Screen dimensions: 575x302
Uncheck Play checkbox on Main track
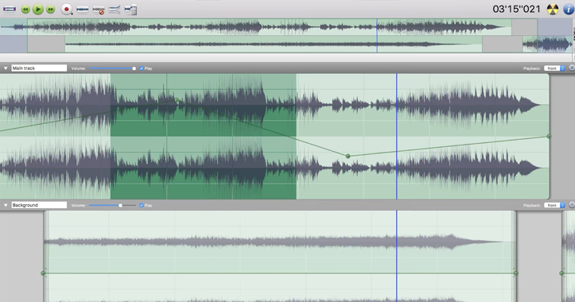tap(142, 68)
